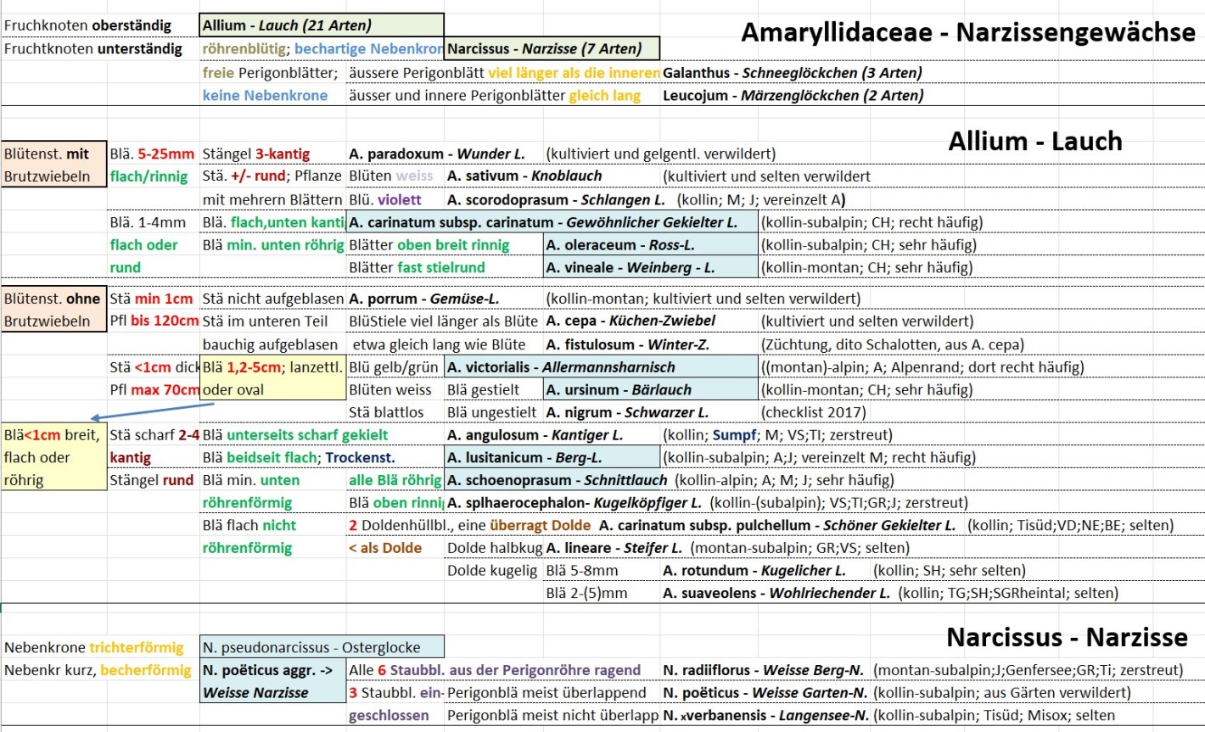Select '(kollin-montan; CH; sehr häufig)' in Bärlauch row
The width and height of the screenshot is (1205, 732).
866,389
